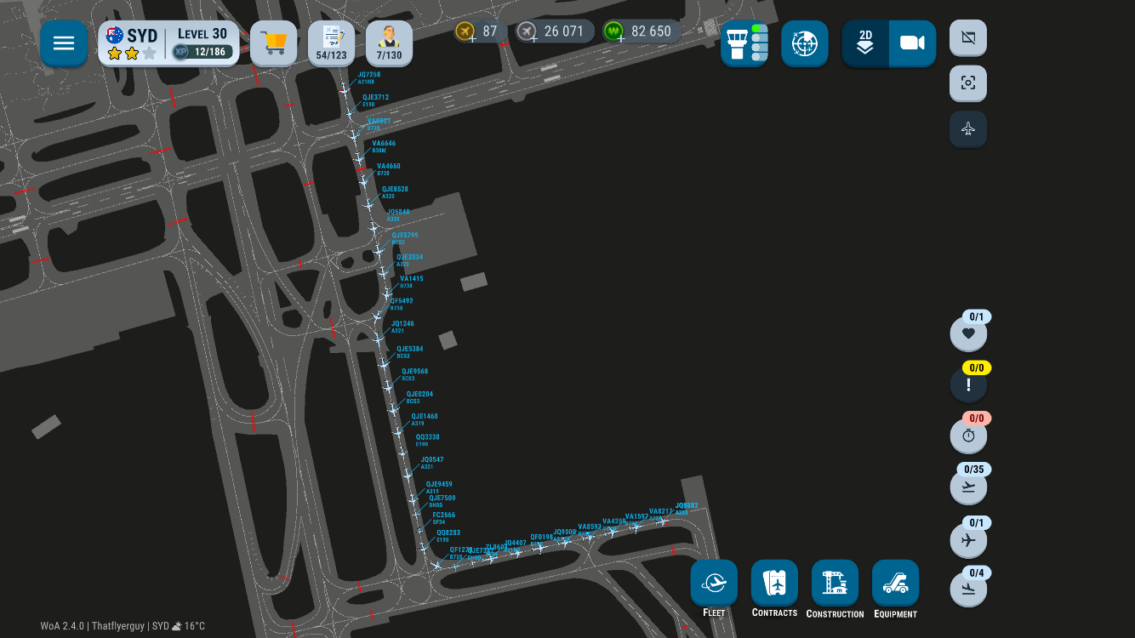Open the shopping cart store
This screenshot has height=638, width=1135.
point(273,43)
